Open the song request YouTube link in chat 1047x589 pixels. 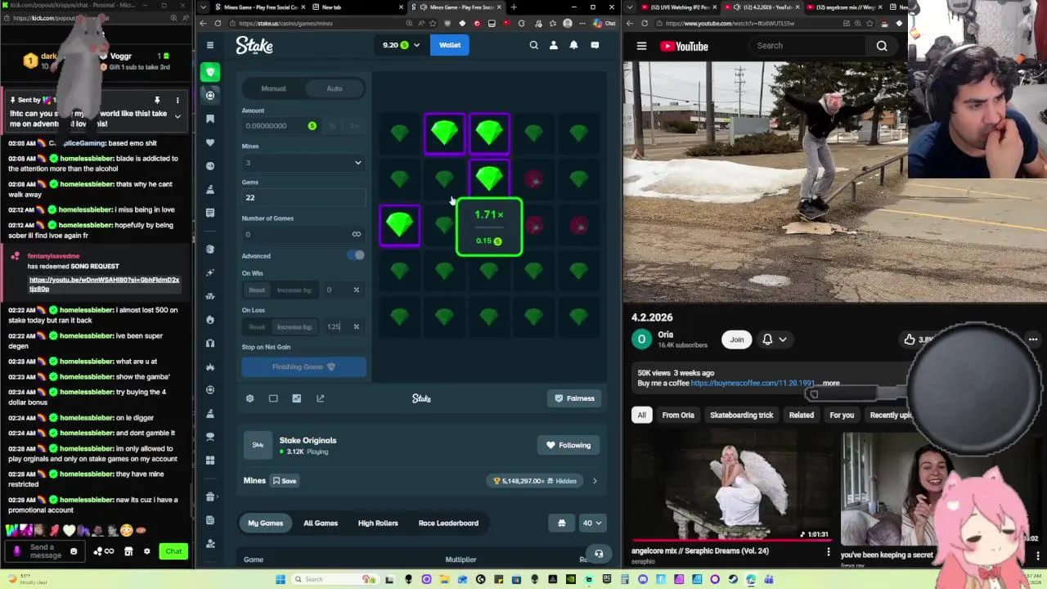pos(104,284)
